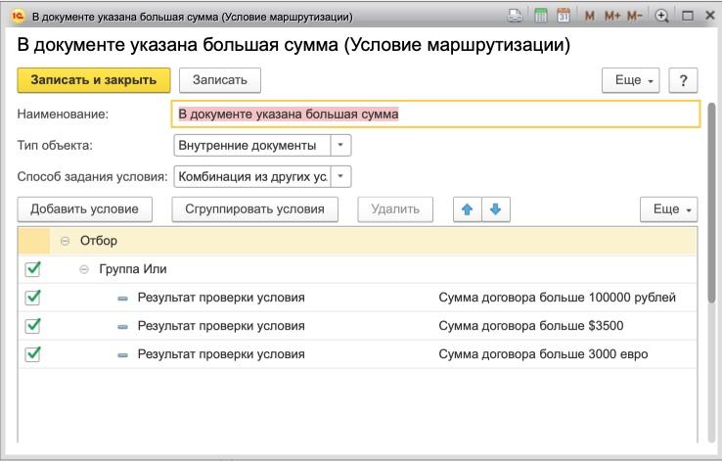This screenshot has height=461, width=722.
Task: Uncheck the Группа Или checkbox
Action: click(32, 269)
